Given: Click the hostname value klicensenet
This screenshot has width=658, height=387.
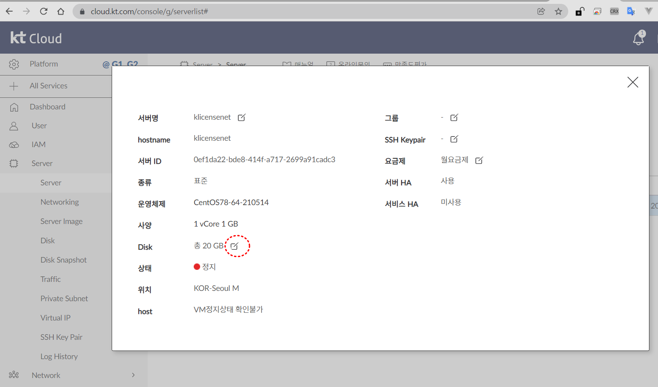Looking at the screenshot, I should point(212,138).
